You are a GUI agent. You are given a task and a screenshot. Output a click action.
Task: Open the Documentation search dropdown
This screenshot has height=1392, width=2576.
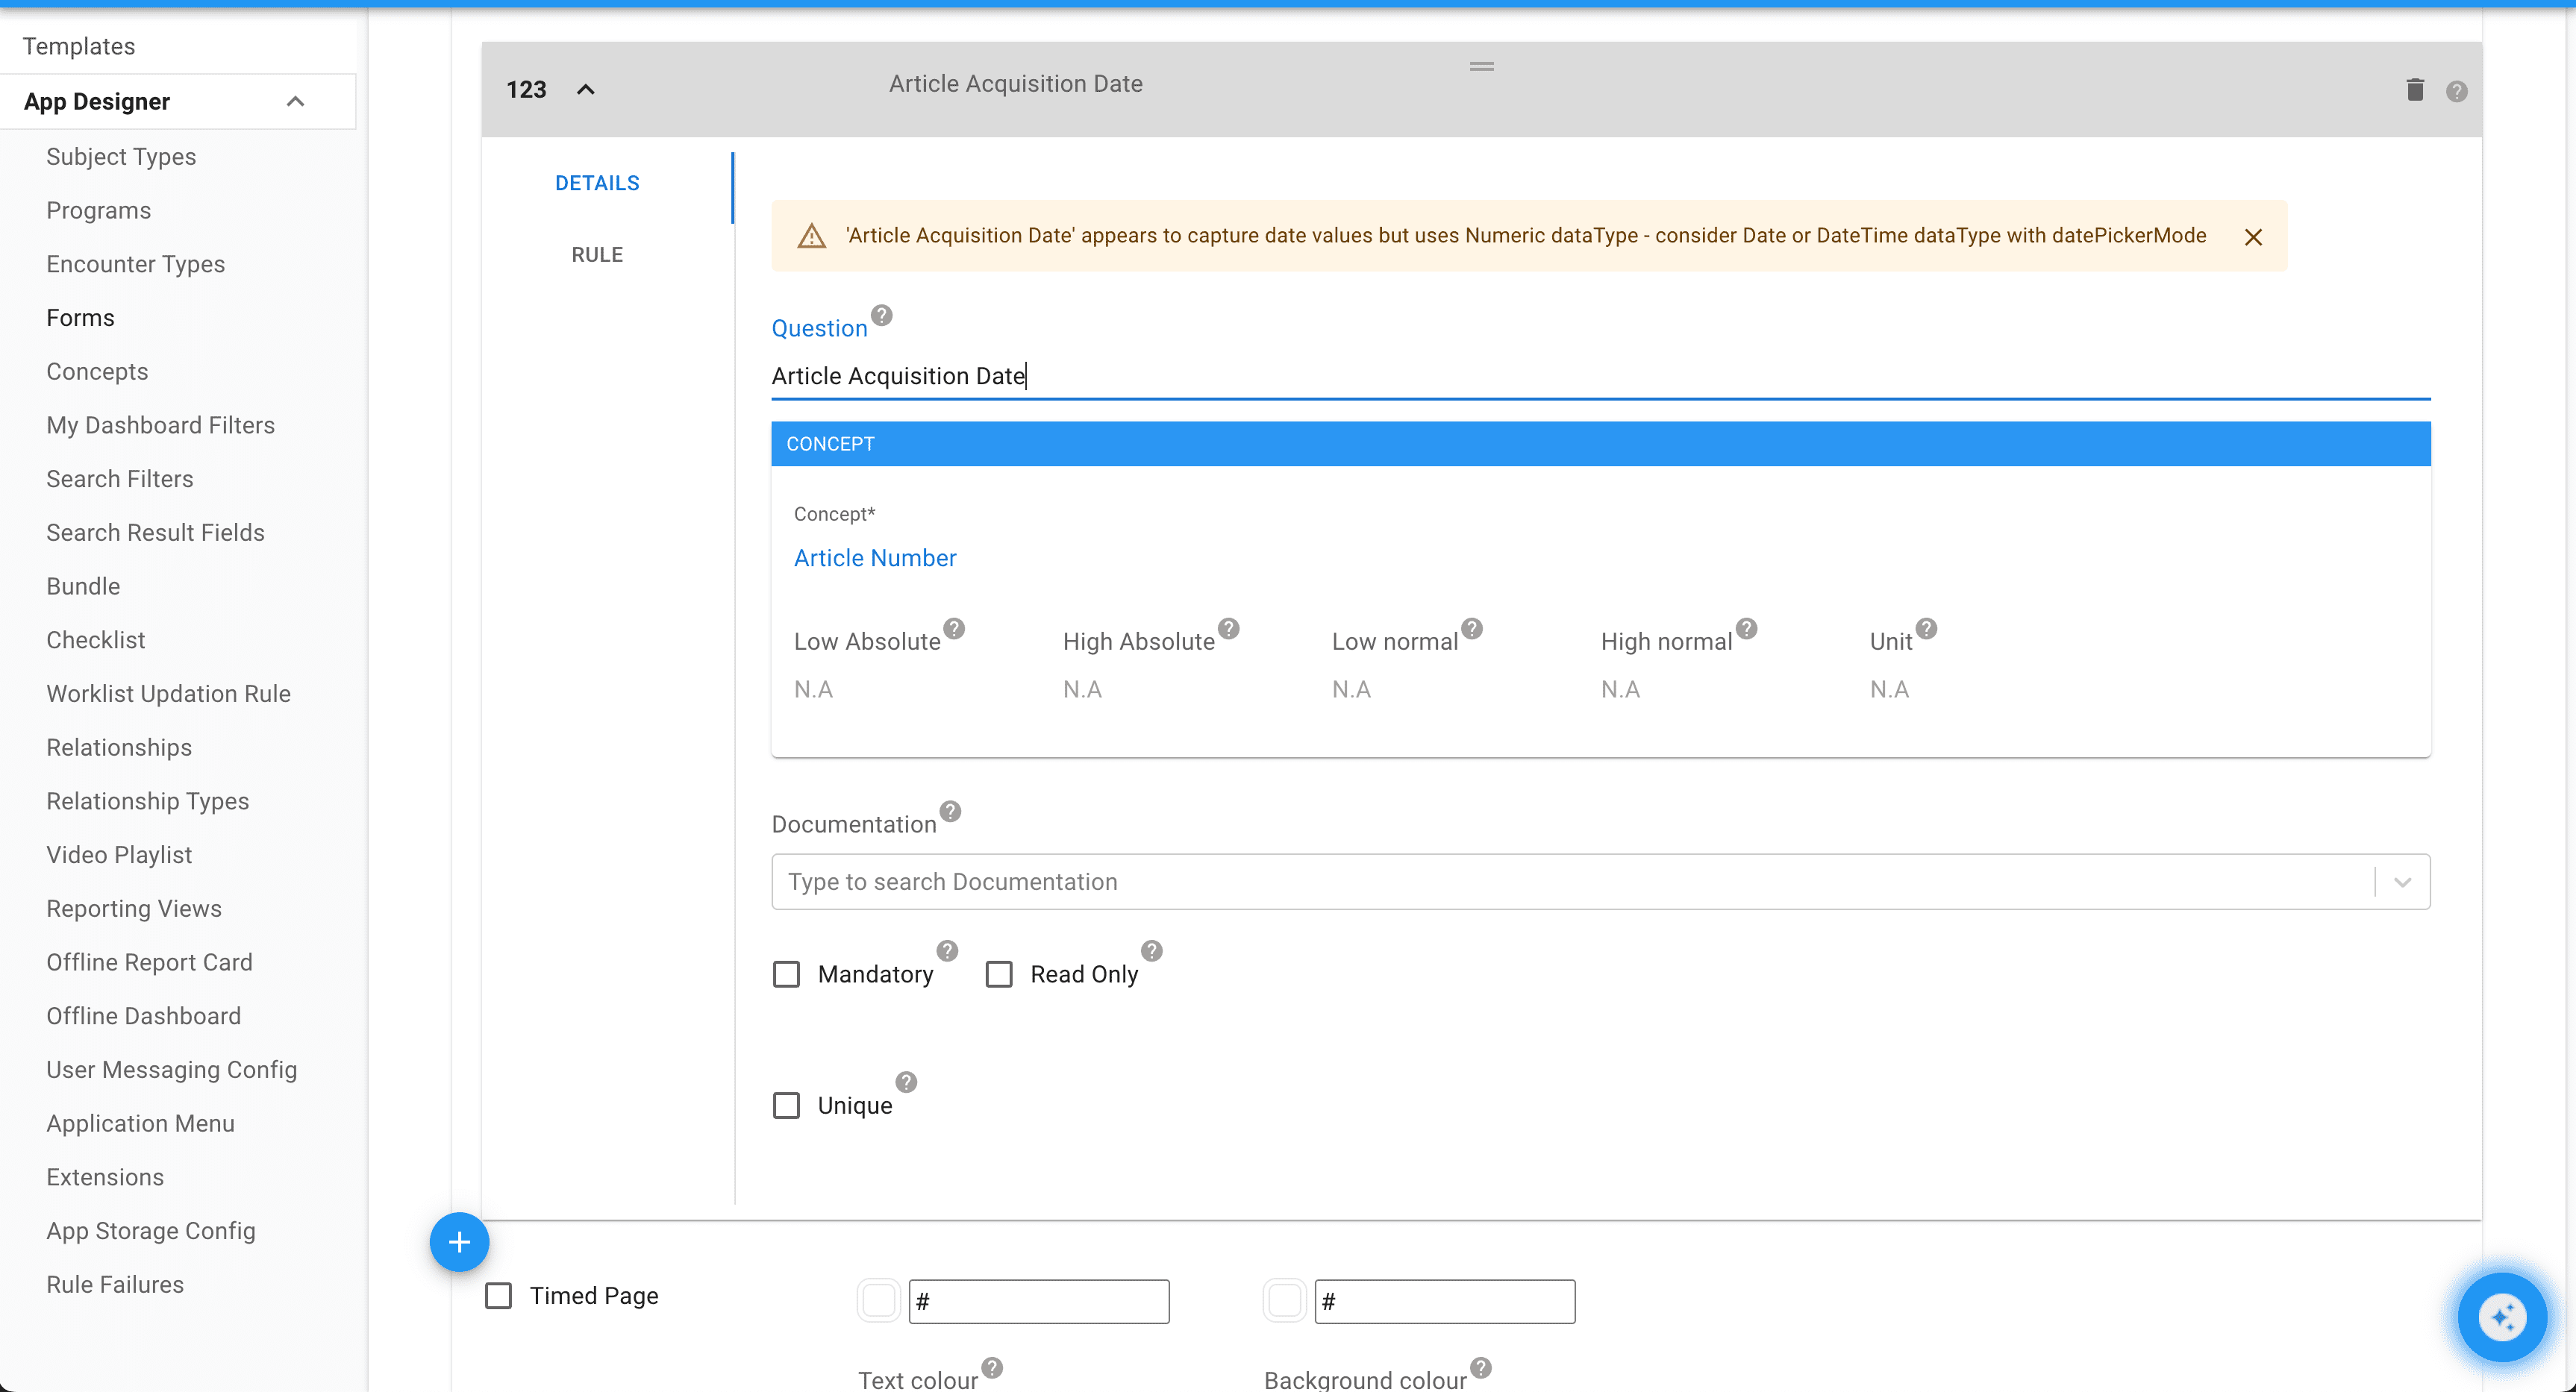coord(2402,882)
